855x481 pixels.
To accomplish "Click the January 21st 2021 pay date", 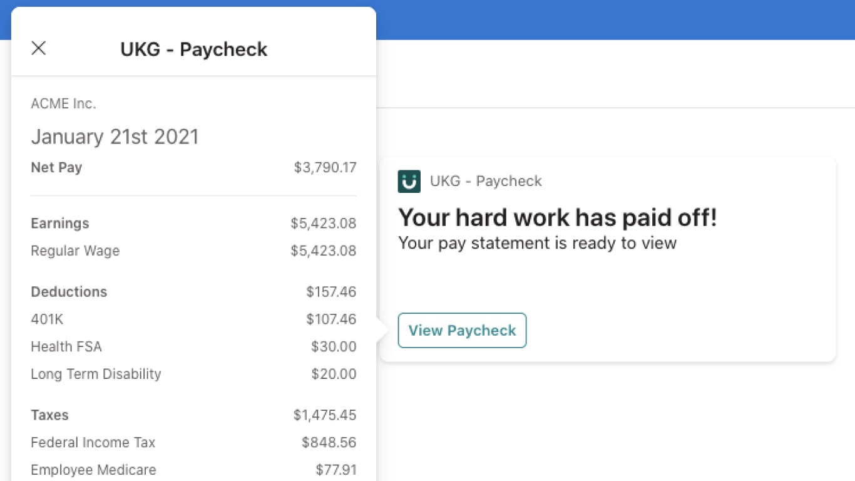I will click(x=115, y=137).
